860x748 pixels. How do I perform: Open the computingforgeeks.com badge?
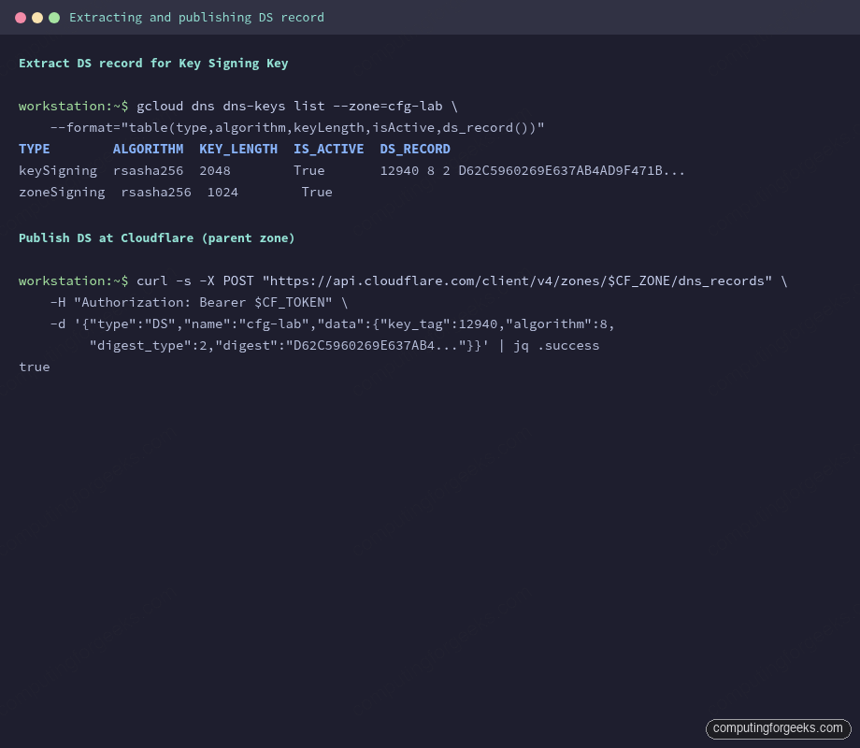pyautogui.click(x=778, y=728)
